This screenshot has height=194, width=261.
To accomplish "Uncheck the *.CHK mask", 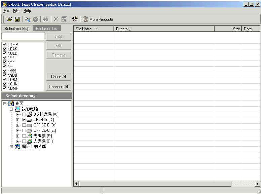I will coord(4,84).
